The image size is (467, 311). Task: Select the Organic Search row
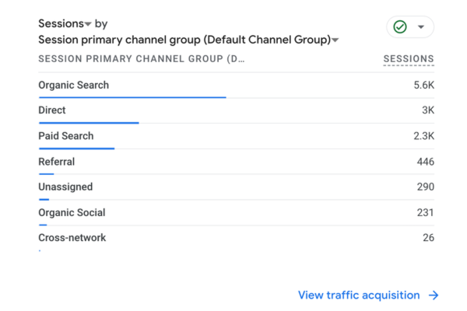pos(236,86)
